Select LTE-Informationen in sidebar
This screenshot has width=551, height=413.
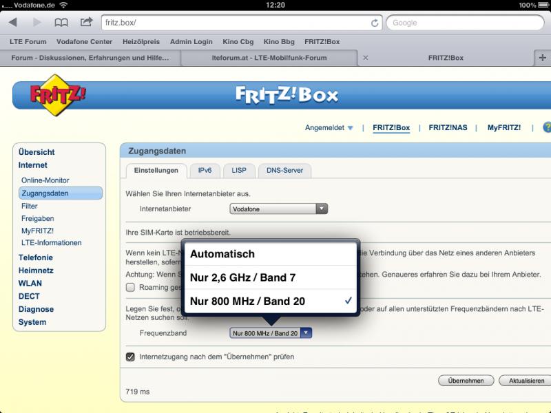point(51,243)
